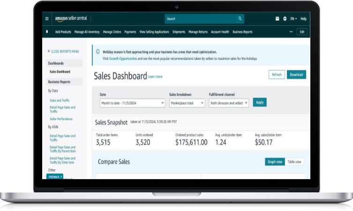Open the three-dots more options menu
The height and width of the screenshot is (211, 353).
click(x=291, y=32)
